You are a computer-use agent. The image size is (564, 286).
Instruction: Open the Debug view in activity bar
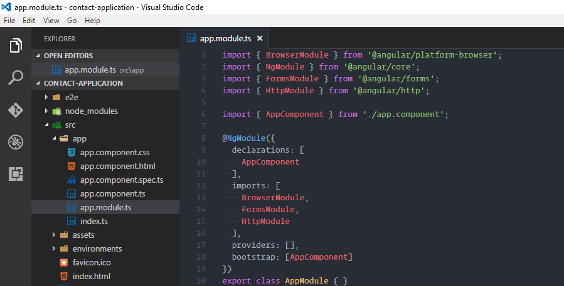(x=16, y=142)
